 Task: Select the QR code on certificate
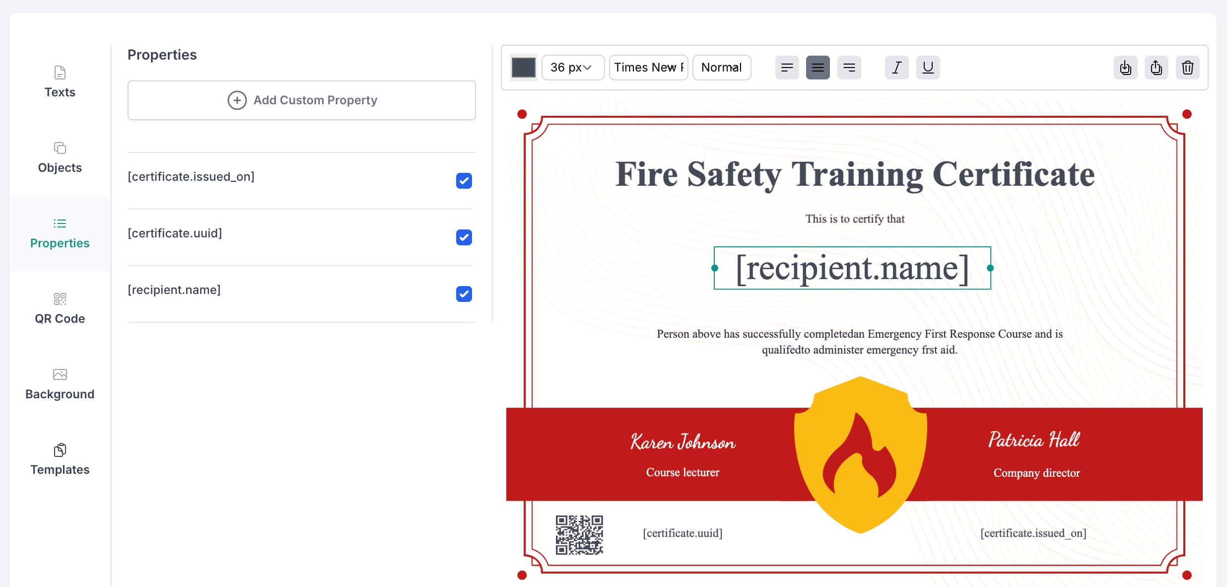579,535
